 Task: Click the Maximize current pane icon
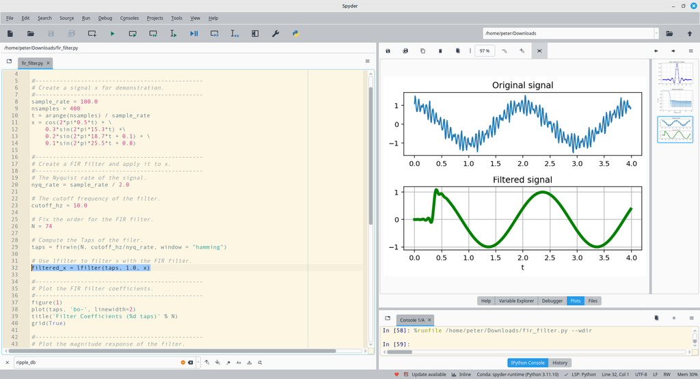point(255,33)
